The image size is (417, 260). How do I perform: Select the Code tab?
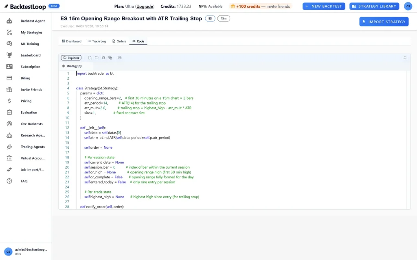[138, 41]
